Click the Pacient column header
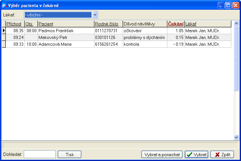The height and width of the screenshot is (161, 241). coord(66,24)
